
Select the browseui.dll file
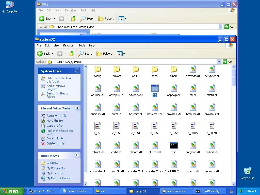tap(212, 109)
